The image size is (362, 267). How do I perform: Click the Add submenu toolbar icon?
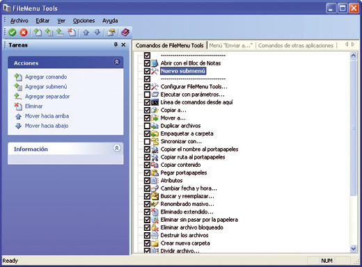click(49, 32)
